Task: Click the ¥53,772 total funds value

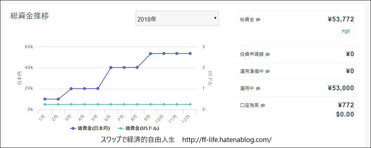Action: pyautogui.click(x=341, y=19)
